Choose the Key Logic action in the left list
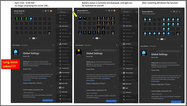 63,40
